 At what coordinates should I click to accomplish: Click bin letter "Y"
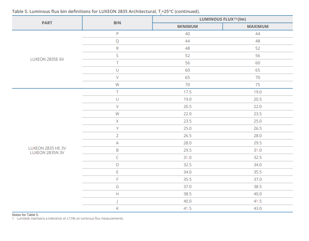pos(117,129)
